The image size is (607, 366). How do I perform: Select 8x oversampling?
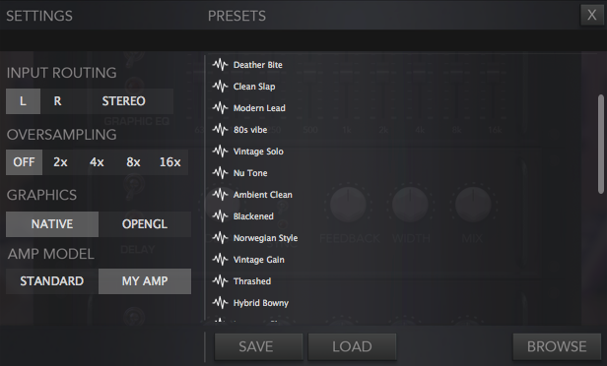click(133, 162)
